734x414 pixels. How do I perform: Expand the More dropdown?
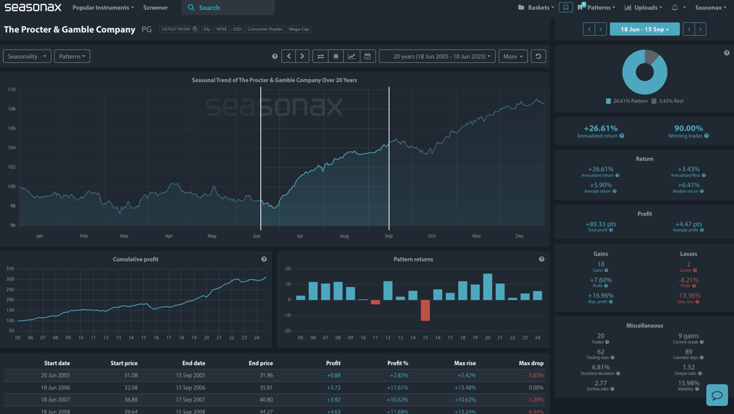pos(513,56)
